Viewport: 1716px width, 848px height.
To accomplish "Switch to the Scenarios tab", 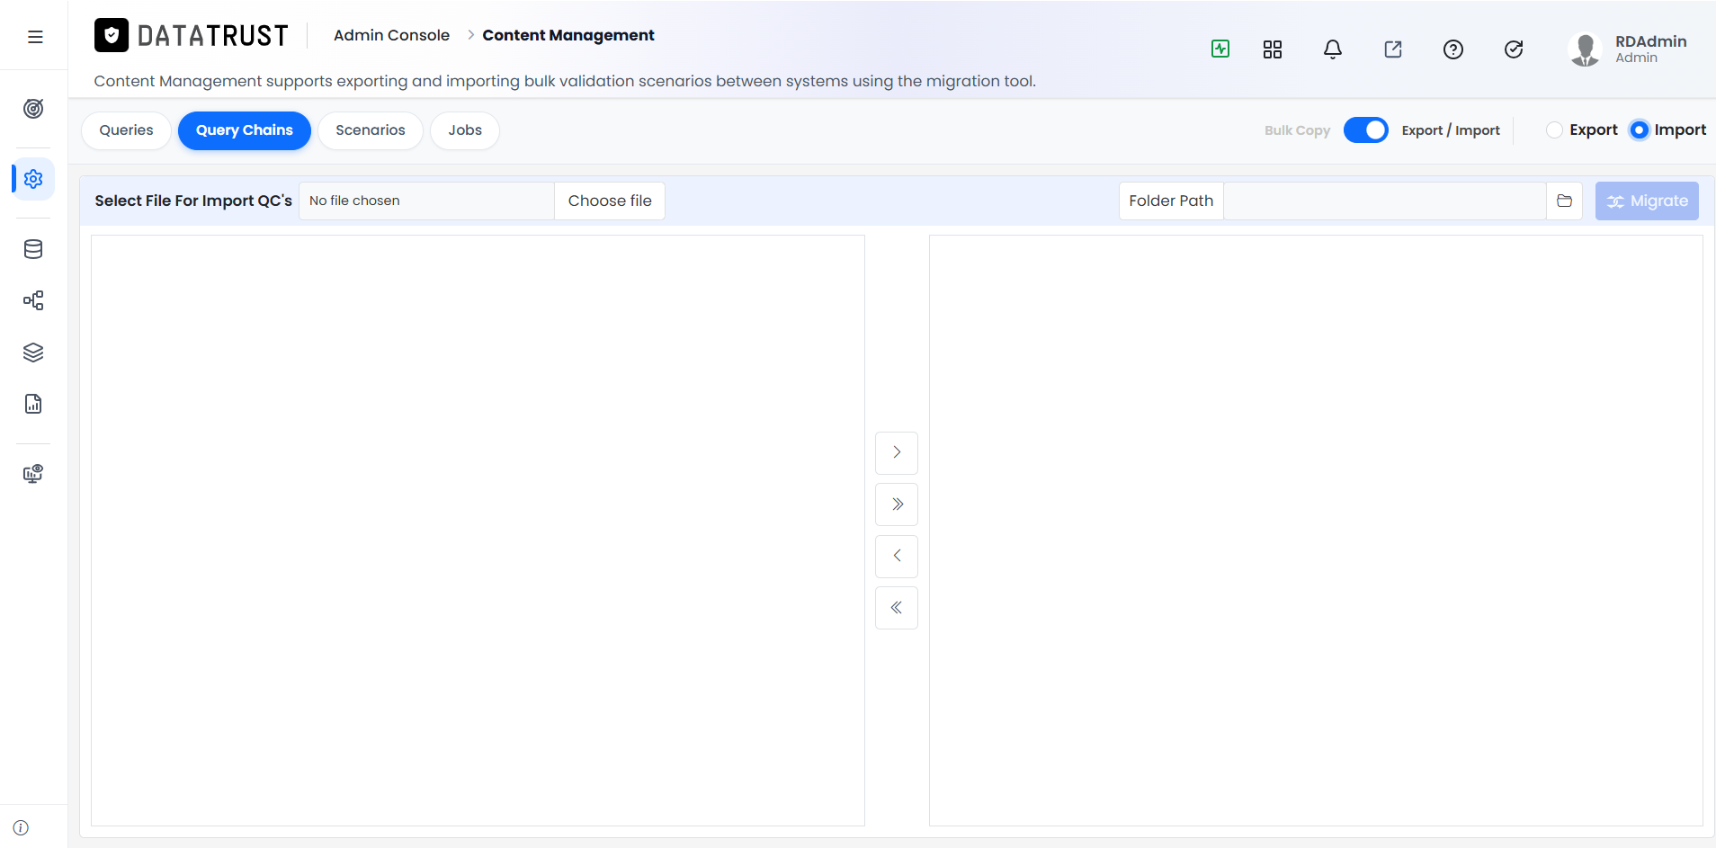I will pyautogui.click(x=371, y=130).
